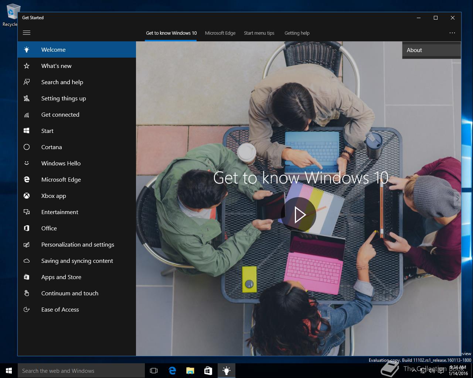Viewport: 473px width, 378px height.
Task: Click the Start Windows logo icon in sidebar
Action: coord(27,131)
